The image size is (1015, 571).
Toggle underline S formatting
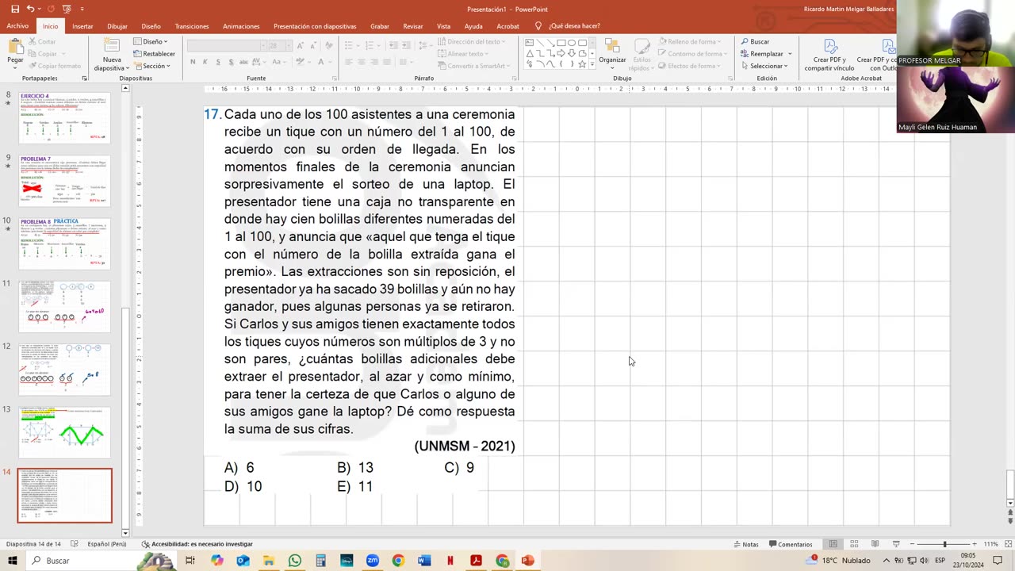(x=217, y=62)
